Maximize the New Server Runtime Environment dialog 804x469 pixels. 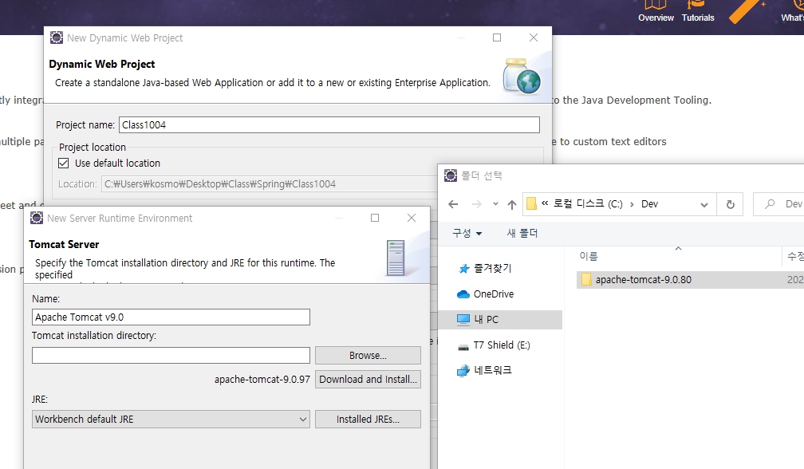pyautogui.click(x=375, y=218)
